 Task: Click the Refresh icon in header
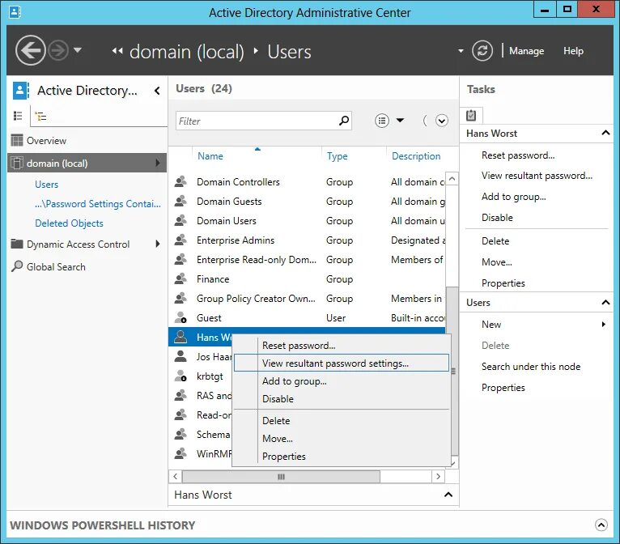(x=482, y=51)
